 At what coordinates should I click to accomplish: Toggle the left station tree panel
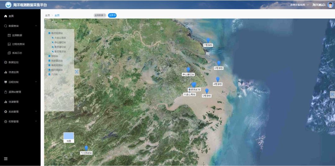point(77,72)
